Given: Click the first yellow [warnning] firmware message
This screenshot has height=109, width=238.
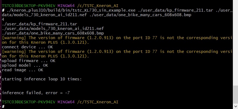Looking at the screenshot, I should (x=117, y=40).
